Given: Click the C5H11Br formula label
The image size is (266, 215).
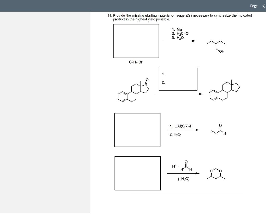Looking at the screenshot, I should point(136,62).
